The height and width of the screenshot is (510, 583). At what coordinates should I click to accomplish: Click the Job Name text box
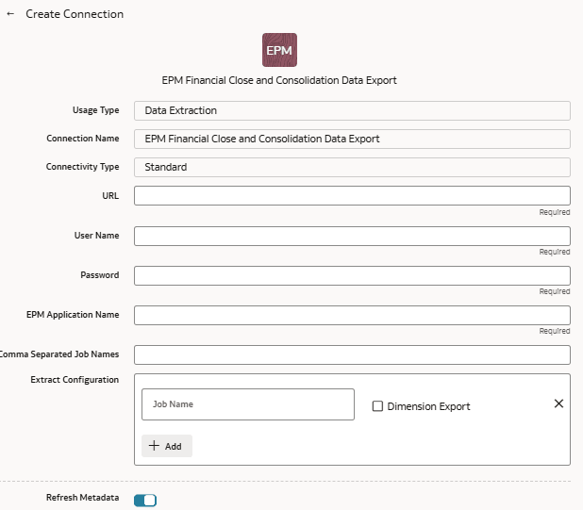(x=247, y=404)
